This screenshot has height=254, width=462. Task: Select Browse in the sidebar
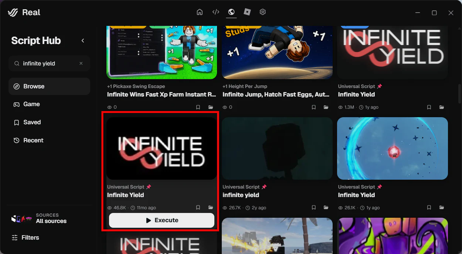coord(49,87)
